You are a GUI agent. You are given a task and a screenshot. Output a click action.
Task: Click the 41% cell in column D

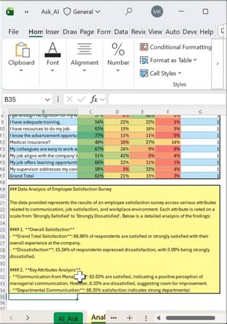point(117,156)
